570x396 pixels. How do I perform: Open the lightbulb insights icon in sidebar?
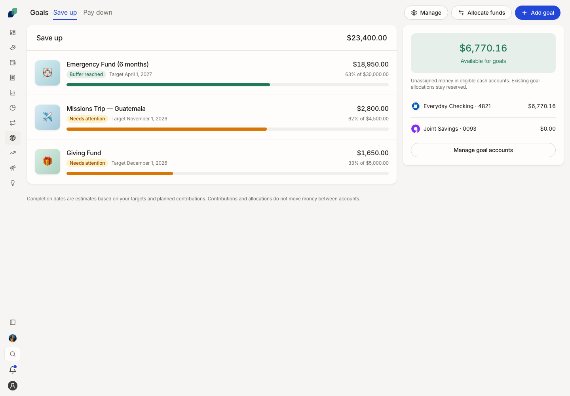(13, 183)
